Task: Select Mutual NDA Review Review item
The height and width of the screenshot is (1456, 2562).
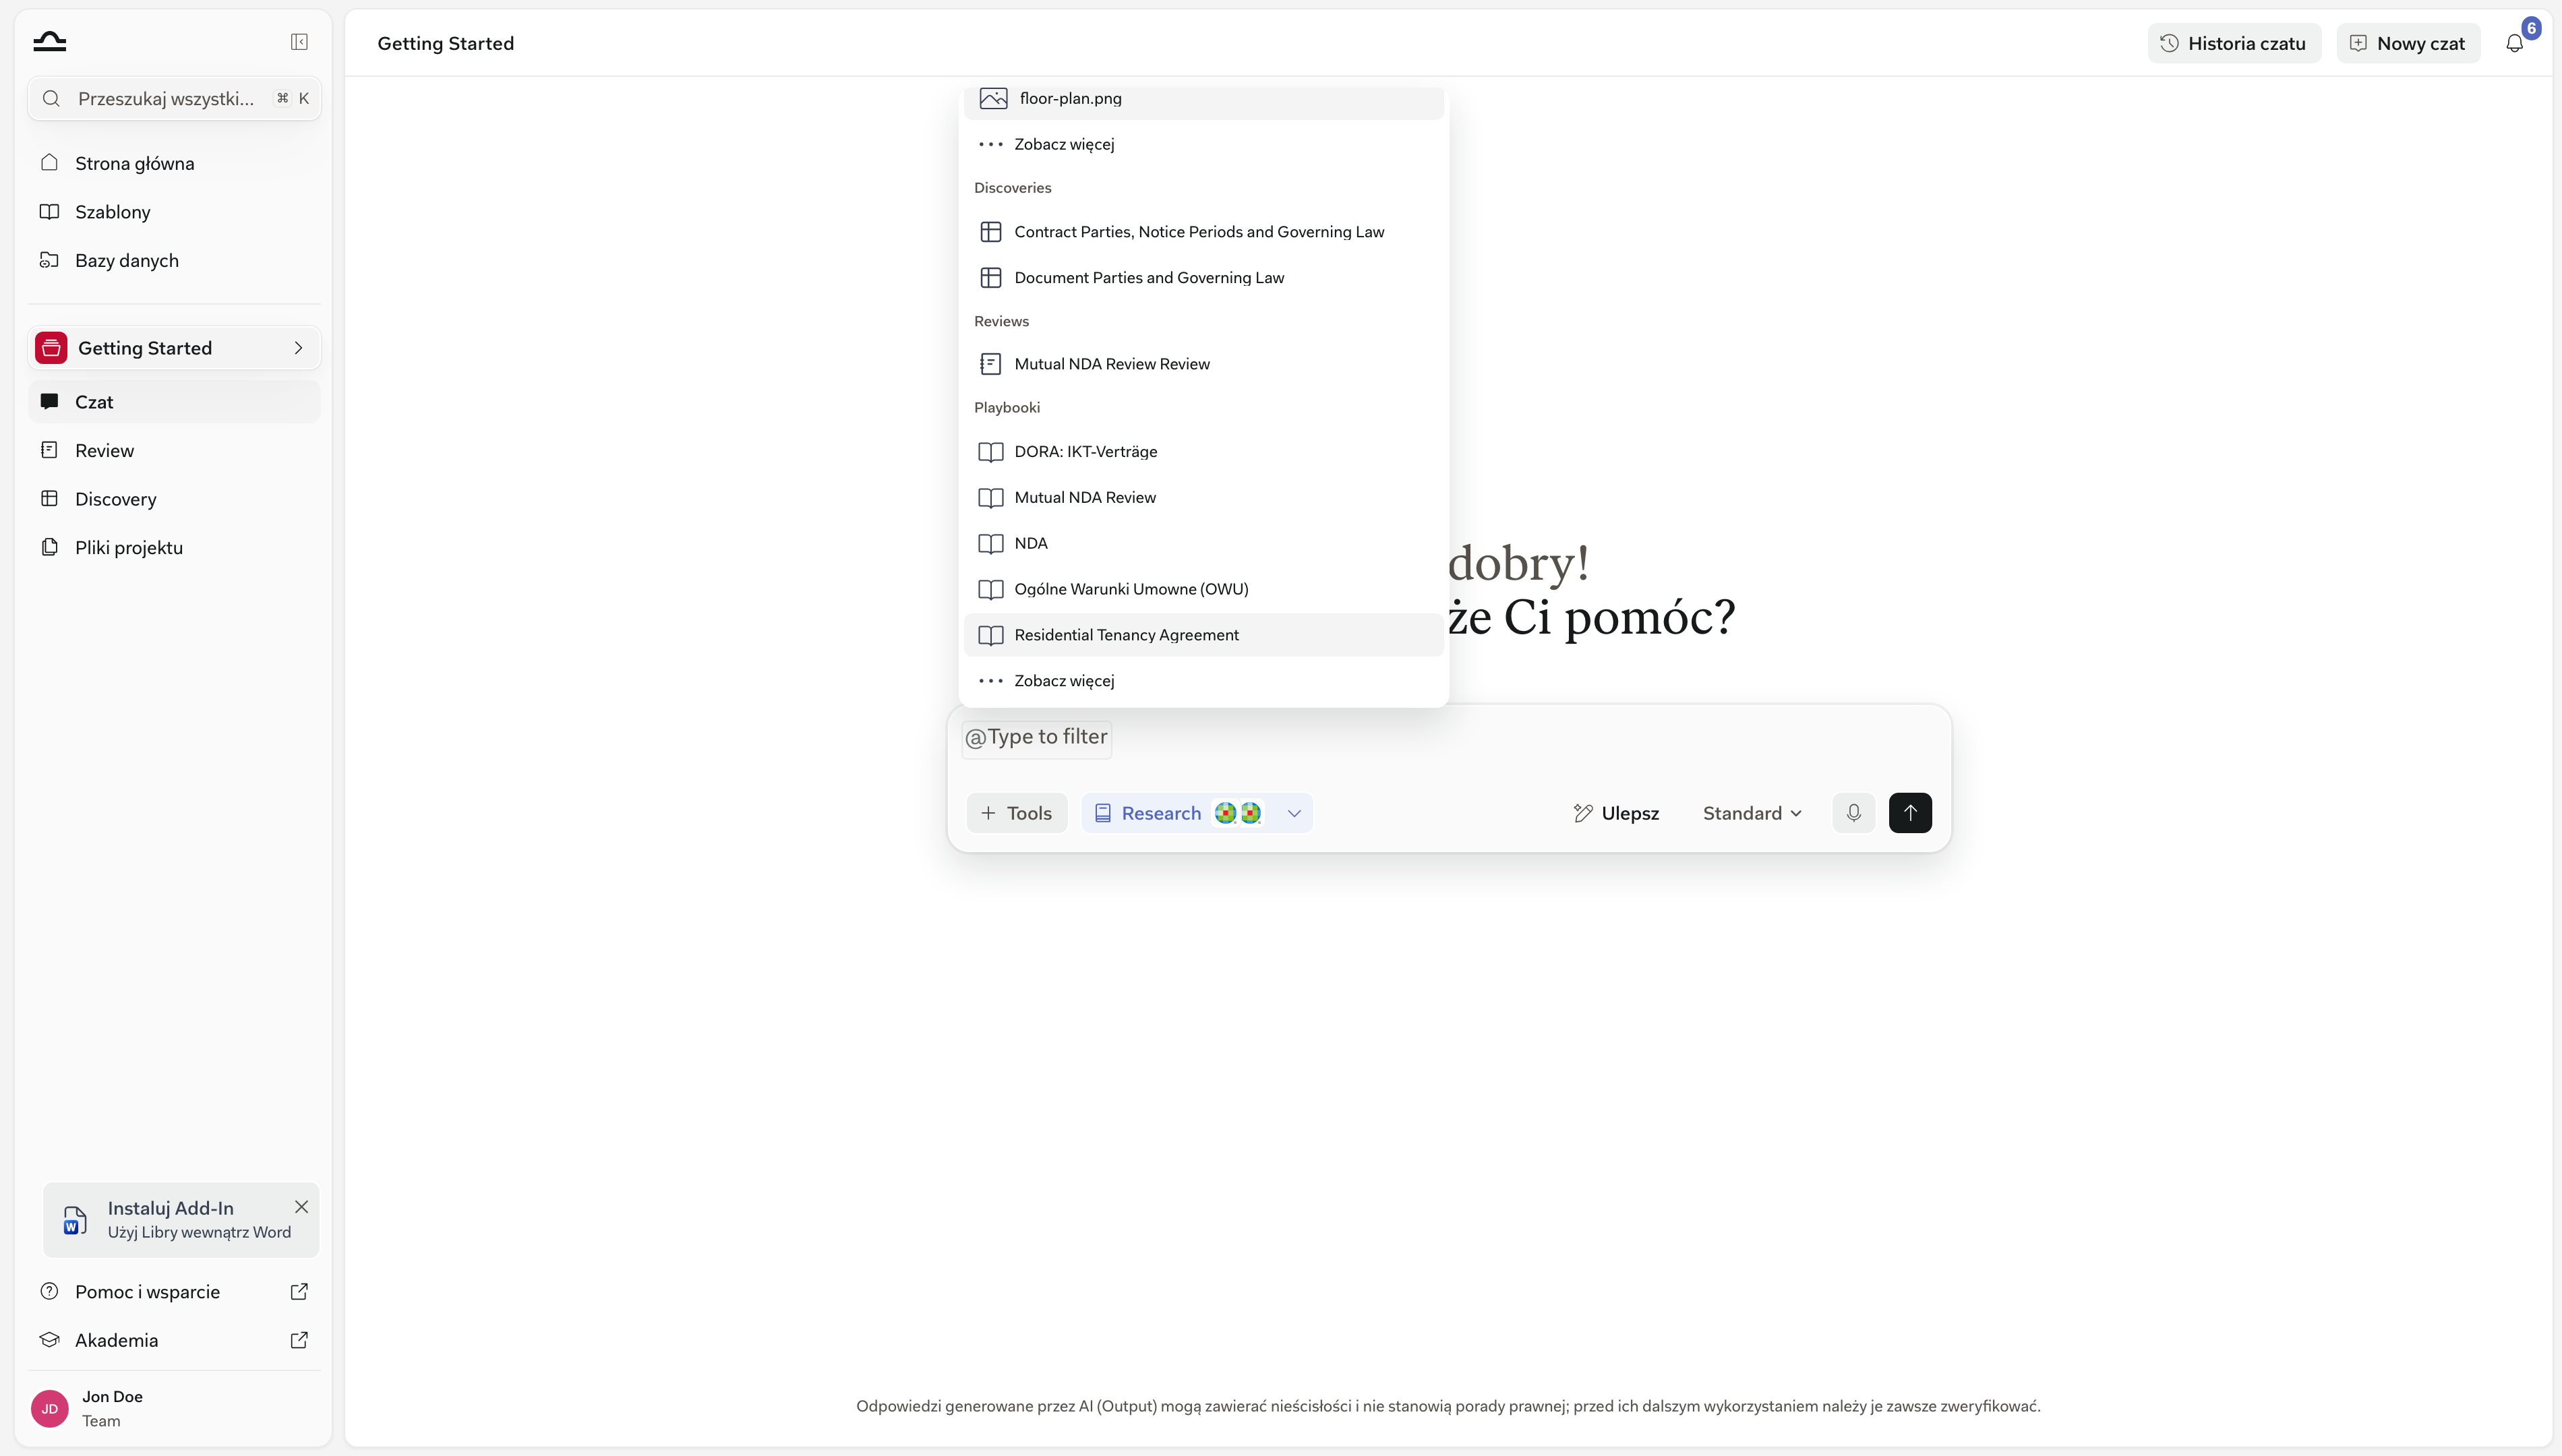Action: click(x=1203, y=364)
